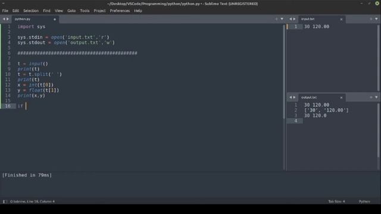Click line number 4 in output.txt gutter
381x214 pixels.
[296, 121]
